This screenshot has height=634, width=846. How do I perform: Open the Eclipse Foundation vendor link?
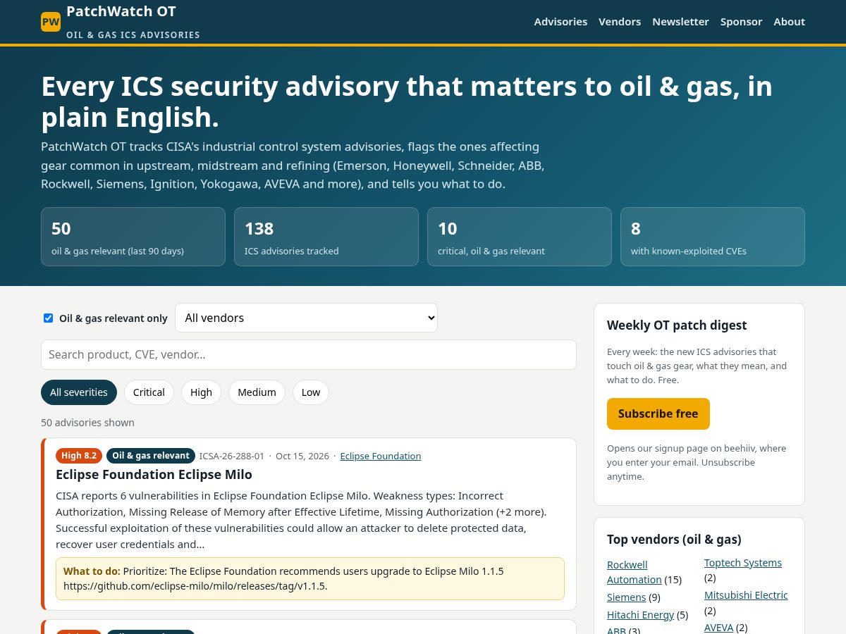tap(381, 456)
